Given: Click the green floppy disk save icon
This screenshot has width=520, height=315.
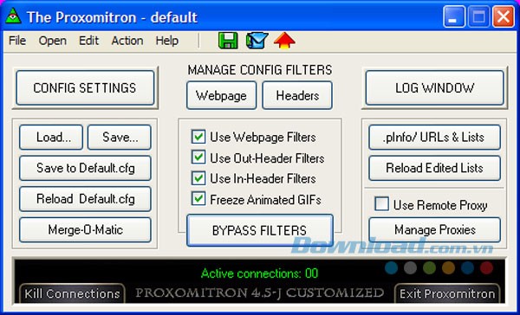Looking at the screenshot, I should (x=228, y=41).
